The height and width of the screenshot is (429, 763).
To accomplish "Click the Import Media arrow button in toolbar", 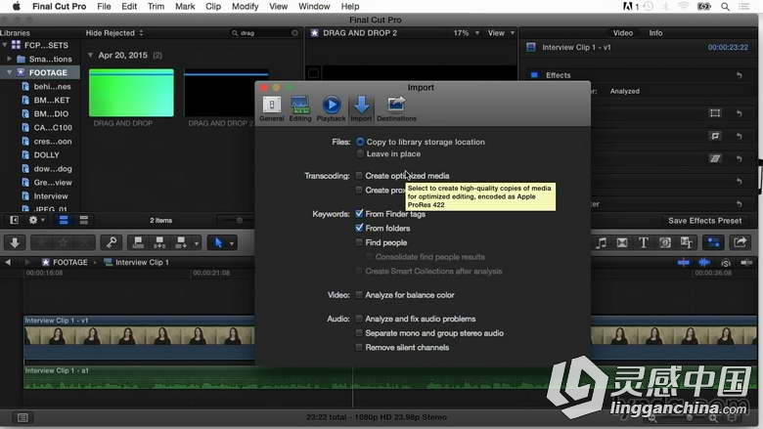I will point(15,242).
